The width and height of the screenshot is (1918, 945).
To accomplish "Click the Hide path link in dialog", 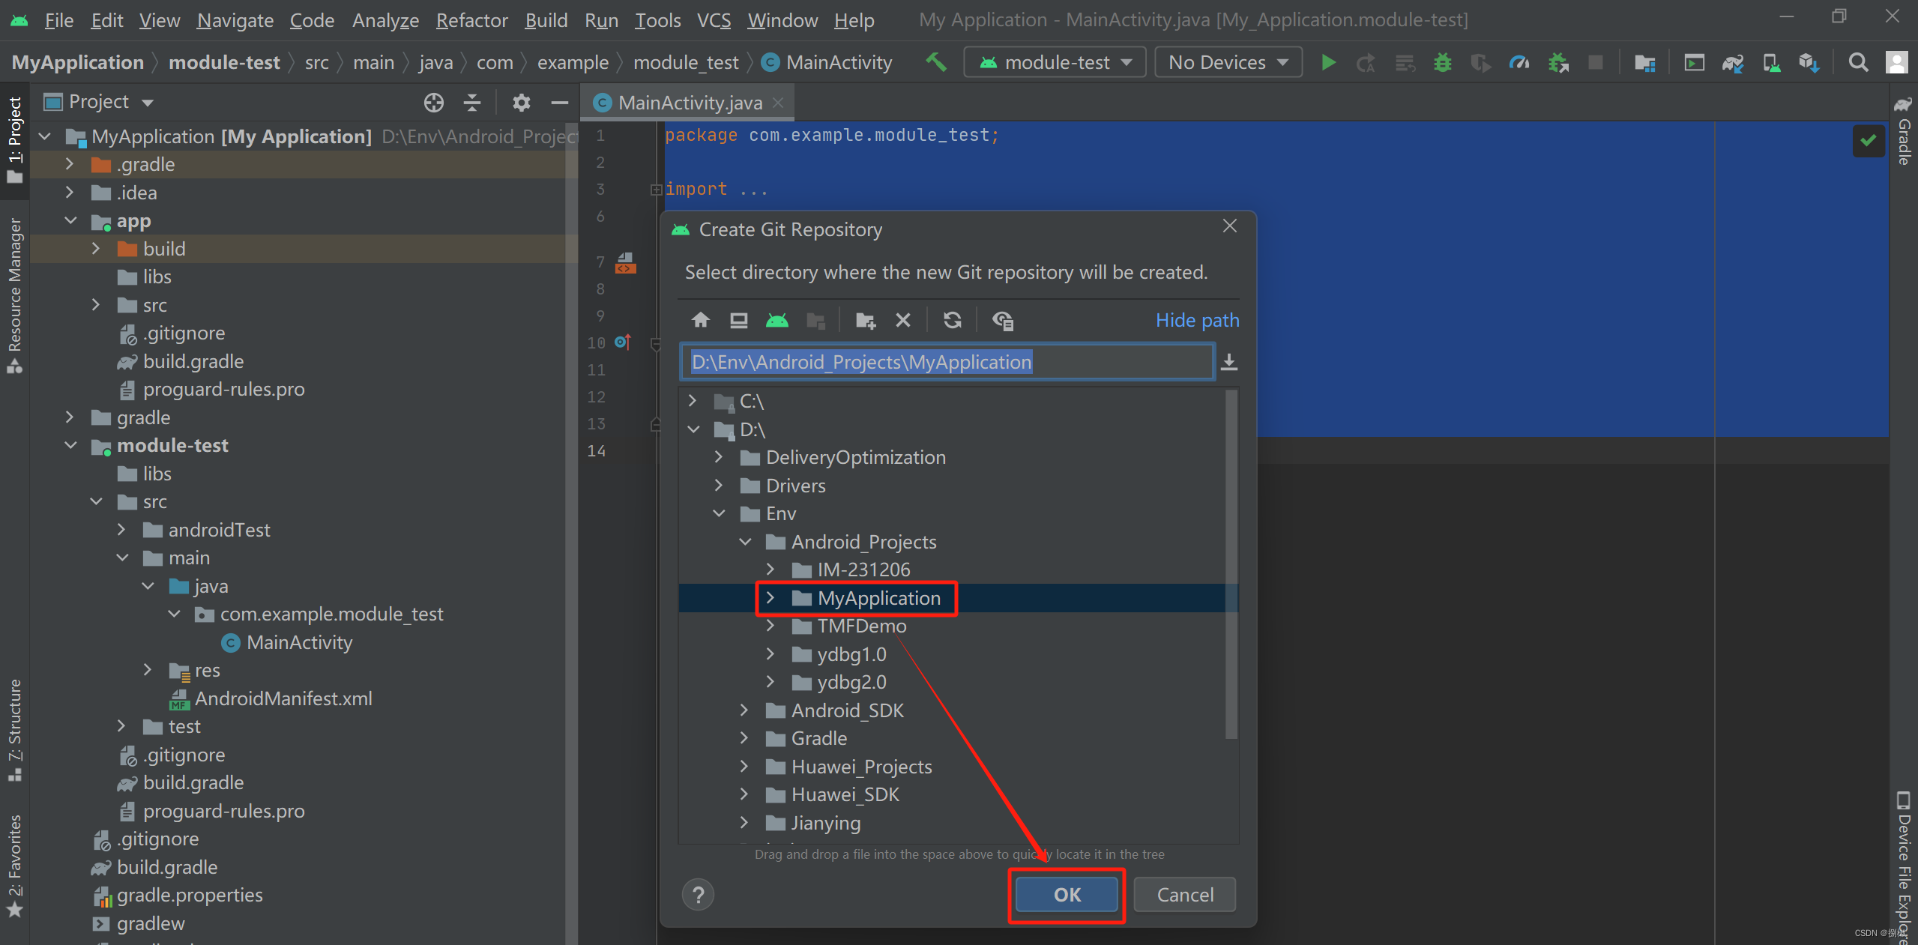I will point(1198,319).
